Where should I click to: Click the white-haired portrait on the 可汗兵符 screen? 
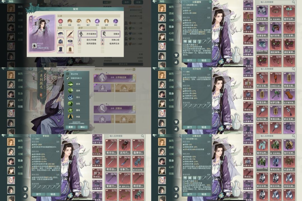click(162, 113)
